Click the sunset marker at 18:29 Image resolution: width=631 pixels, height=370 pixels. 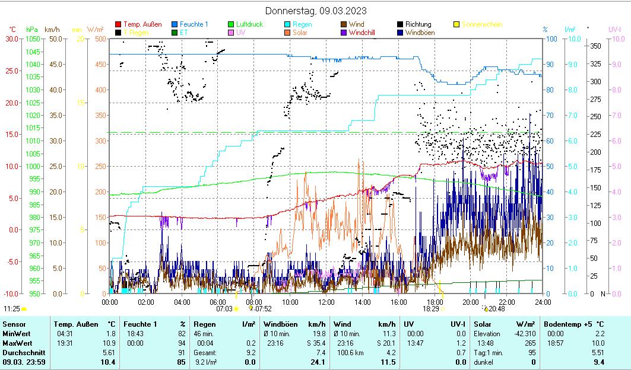(442, 308)
